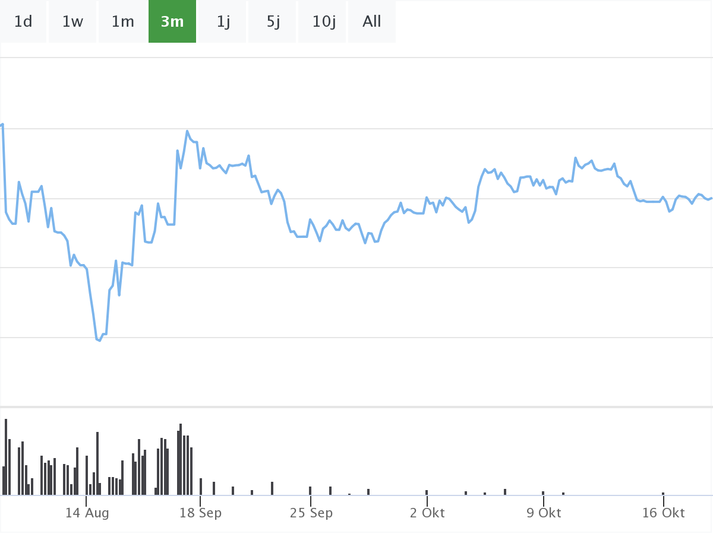
Task: Click the price line peak before 18 Sep
Action: (x=187, y=131)
